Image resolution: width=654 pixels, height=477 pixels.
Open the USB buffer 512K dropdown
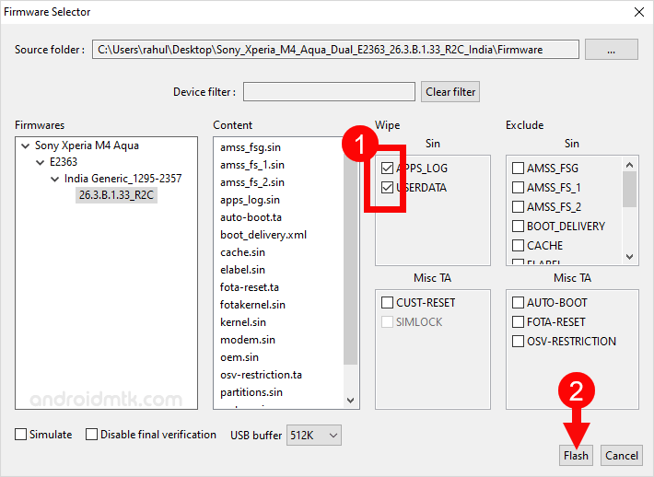[314, 436]
